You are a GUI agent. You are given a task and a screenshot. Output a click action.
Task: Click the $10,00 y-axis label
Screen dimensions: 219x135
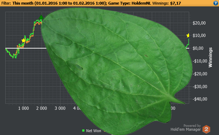coord(199,36)
